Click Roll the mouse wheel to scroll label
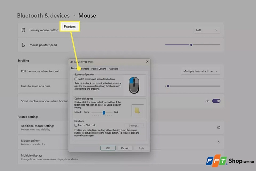Viewport: 256px width, 171px height. (40, 71)
